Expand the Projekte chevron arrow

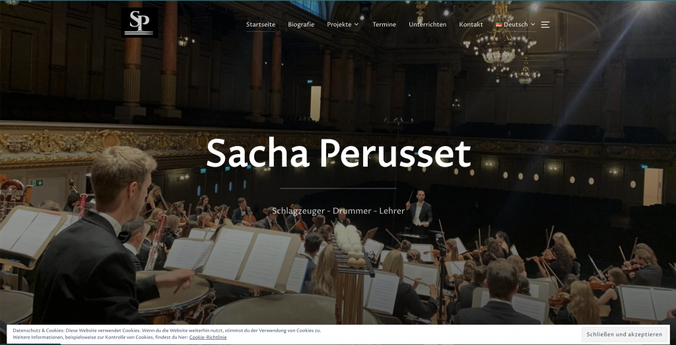click(x=356, y=24)
